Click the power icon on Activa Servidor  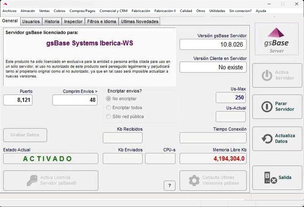(267, 75)
